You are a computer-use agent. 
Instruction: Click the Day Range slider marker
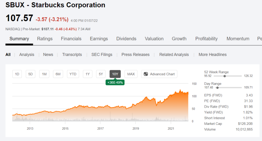[217, 88]
